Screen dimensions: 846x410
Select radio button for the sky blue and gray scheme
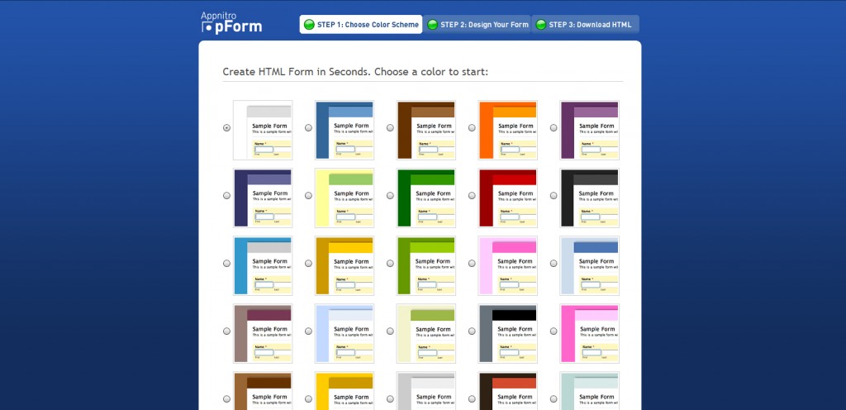coord(227,263)
